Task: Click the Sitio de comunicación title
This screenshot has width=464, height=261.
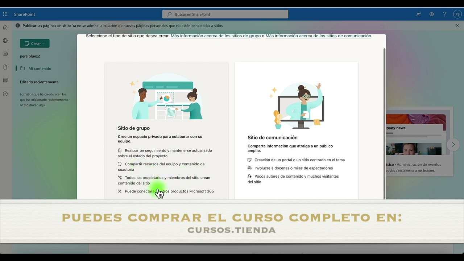Action: tap(273, 138)
